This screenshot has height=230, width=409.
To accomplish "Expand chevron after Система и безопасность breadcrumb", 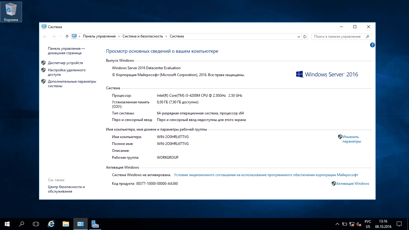I will pos(166,36).
